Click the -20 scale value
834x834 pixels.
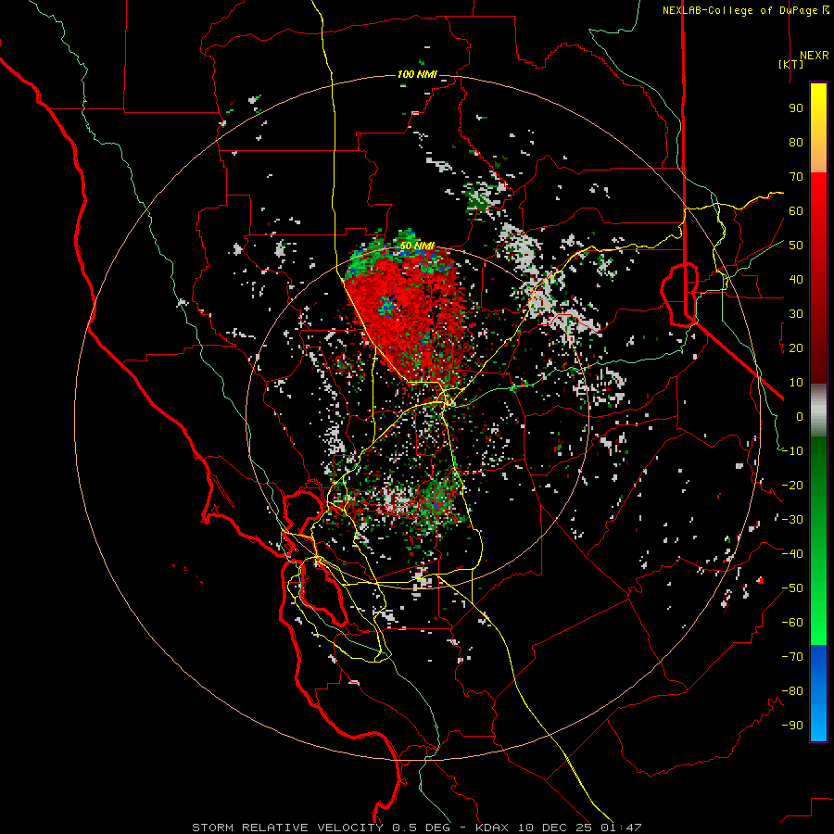click(792, 485)
